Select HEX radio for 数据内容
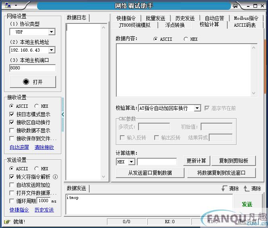This screenshot has height=228, width=268. (186, 39)
